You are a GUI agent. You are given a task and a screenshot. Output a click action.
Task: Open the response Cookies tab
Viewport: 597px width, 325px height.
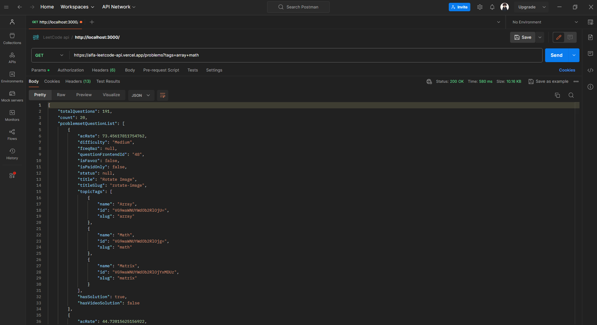tap(52, 81)
